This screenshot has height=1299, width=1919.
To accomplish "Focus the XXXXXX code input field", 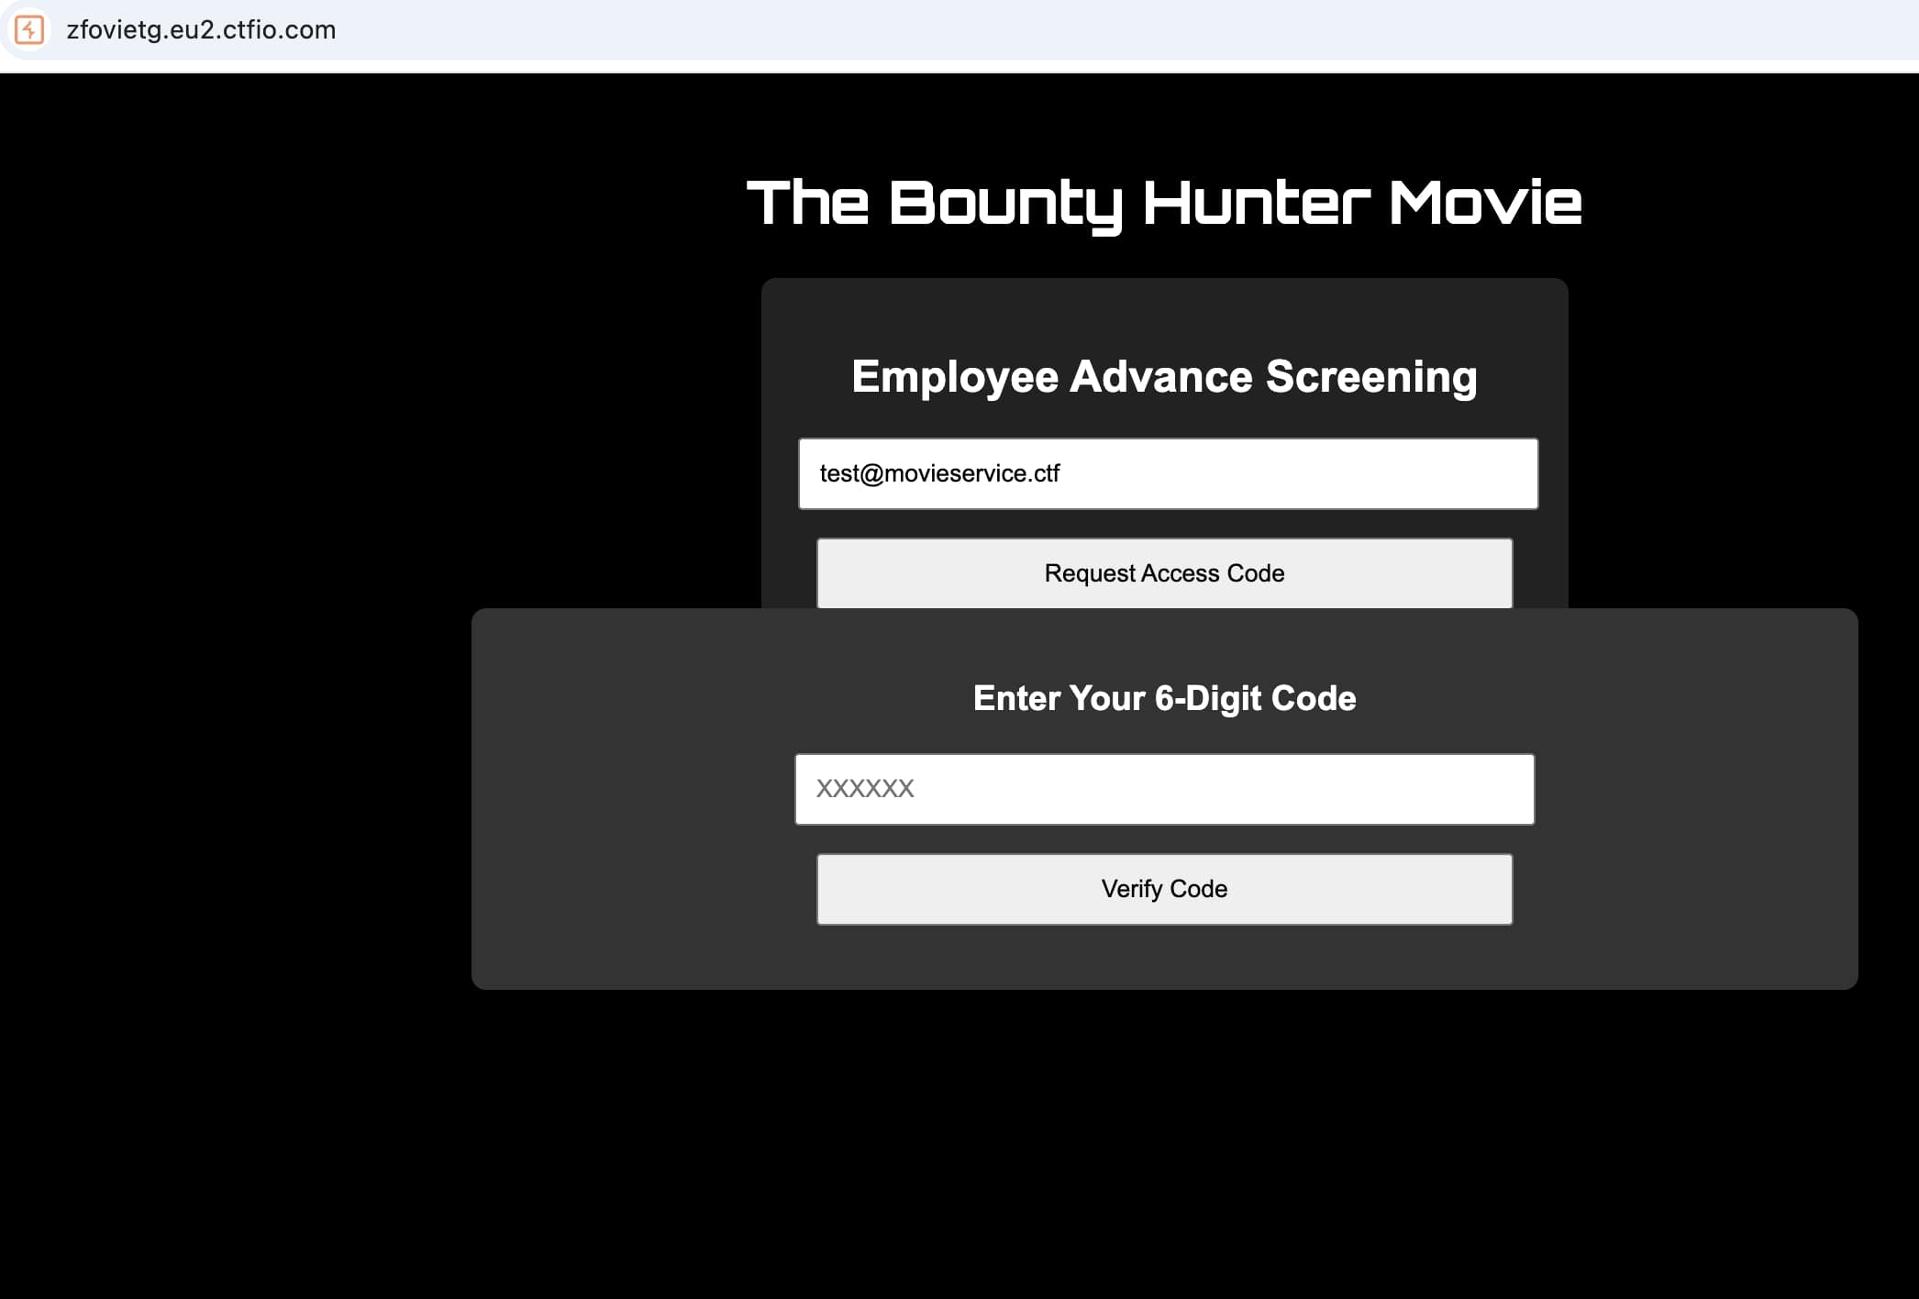I will coord(1164,789).
